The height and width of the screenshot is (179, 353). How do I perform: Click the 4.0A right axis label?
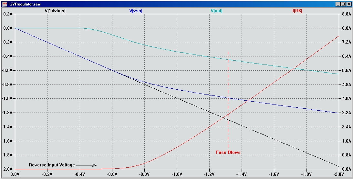coord(346,98)
